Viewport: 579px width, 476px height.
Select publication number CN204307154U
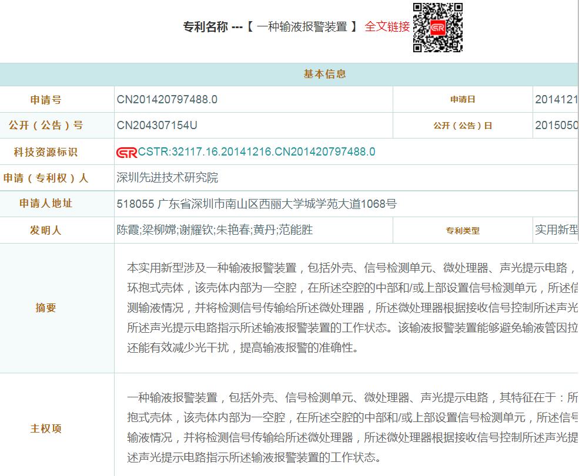pos(157,126)
